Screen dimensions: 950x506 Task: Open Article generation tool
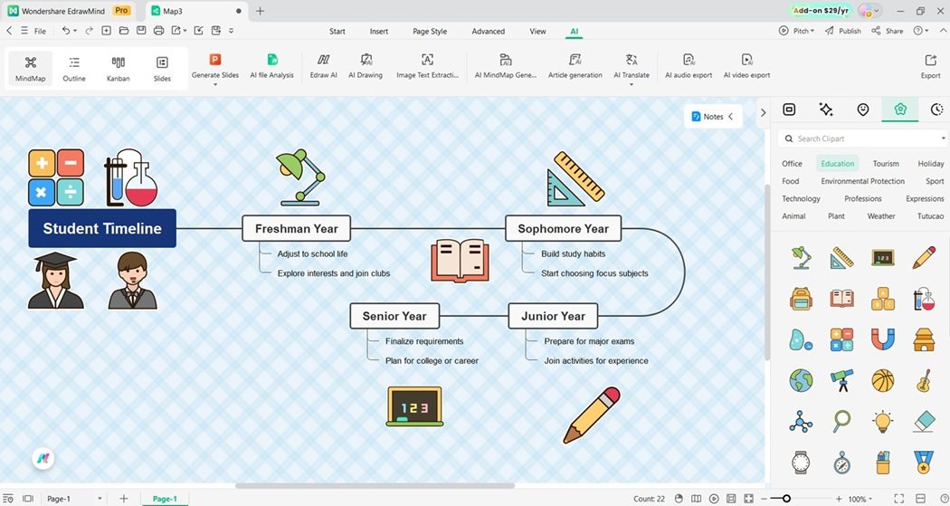[x=575, y=66]
